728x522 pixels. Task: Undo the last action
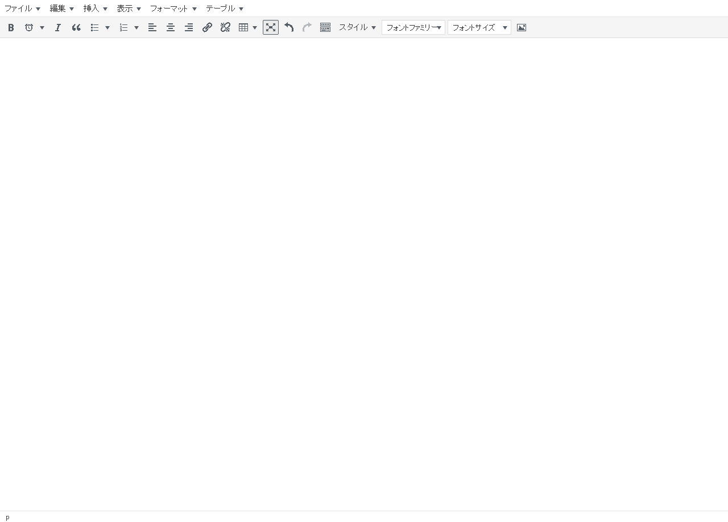coord(289,27)
